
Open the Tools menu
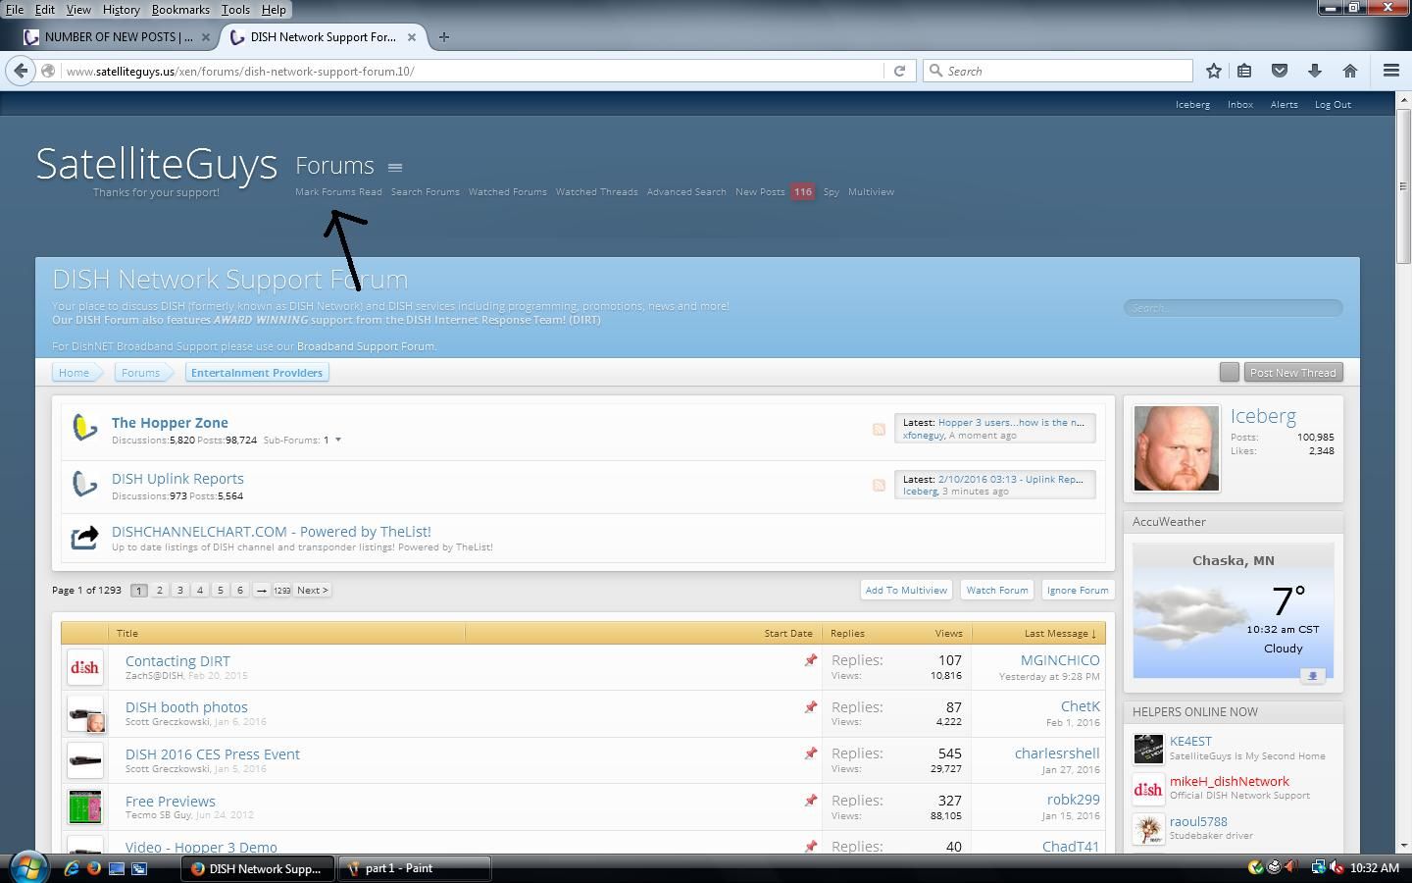pyautogui.click(x=235, y=9)
